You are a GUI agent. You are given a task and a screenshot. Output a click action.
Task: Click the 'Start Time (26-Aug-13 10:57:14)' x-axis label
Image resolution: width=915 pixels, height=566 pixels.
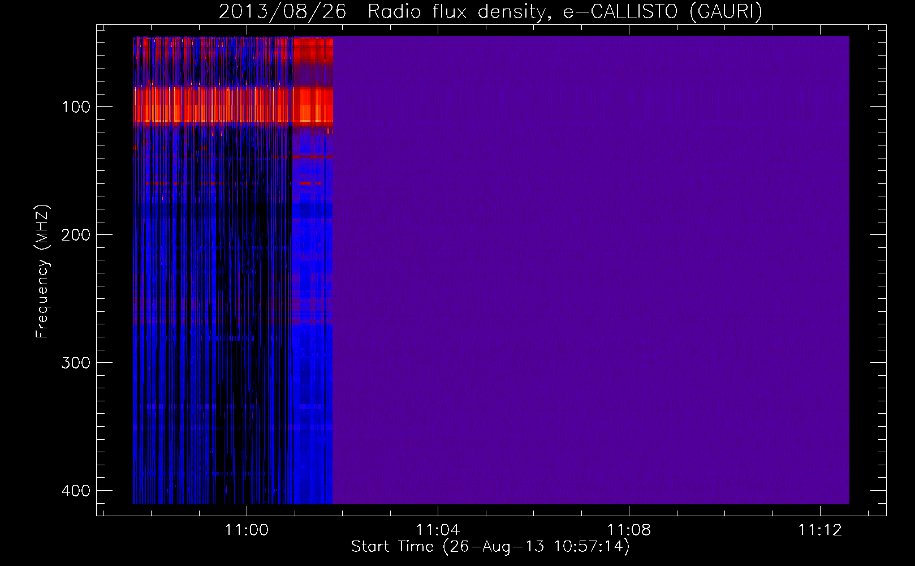(x=490, y=547)
